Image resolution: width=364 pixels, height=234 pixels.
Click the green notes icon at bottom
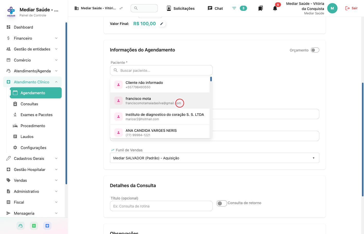[34, 226]
